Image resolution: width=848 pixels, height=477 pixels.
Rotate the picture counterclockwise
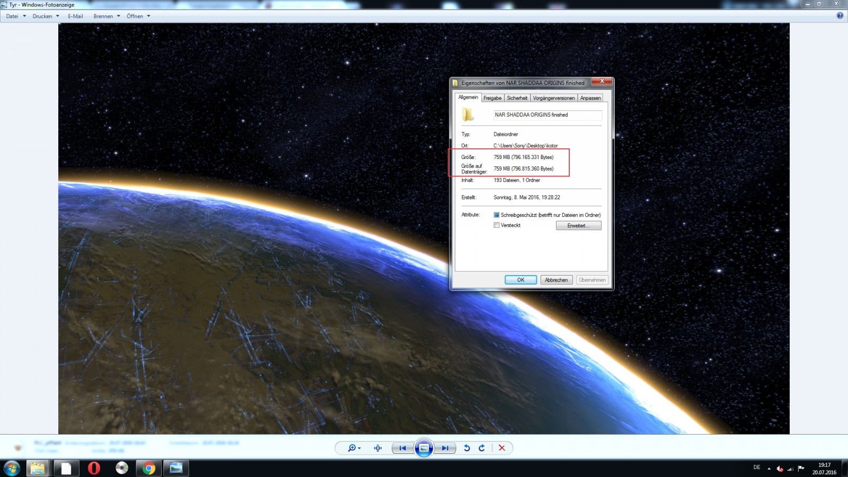467,448
